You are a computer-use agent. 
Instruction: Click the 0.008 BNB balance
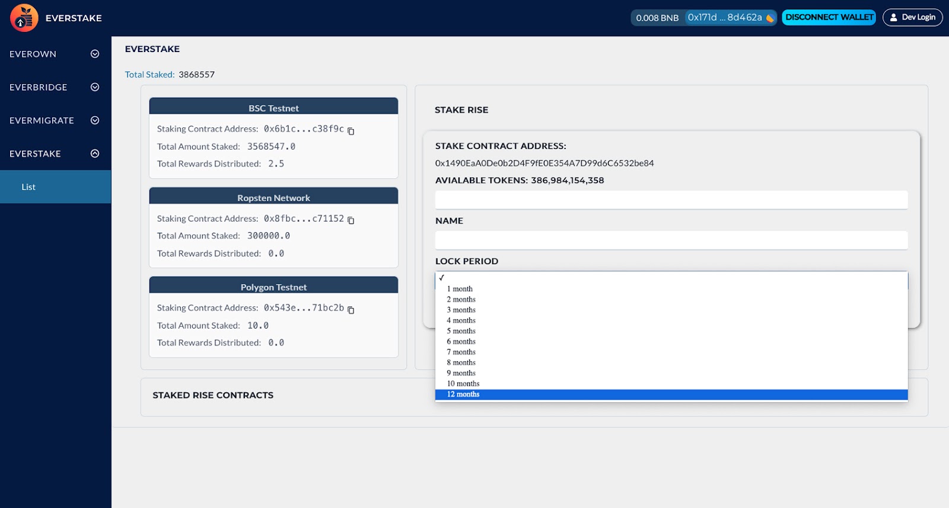(x=657, y=18)
